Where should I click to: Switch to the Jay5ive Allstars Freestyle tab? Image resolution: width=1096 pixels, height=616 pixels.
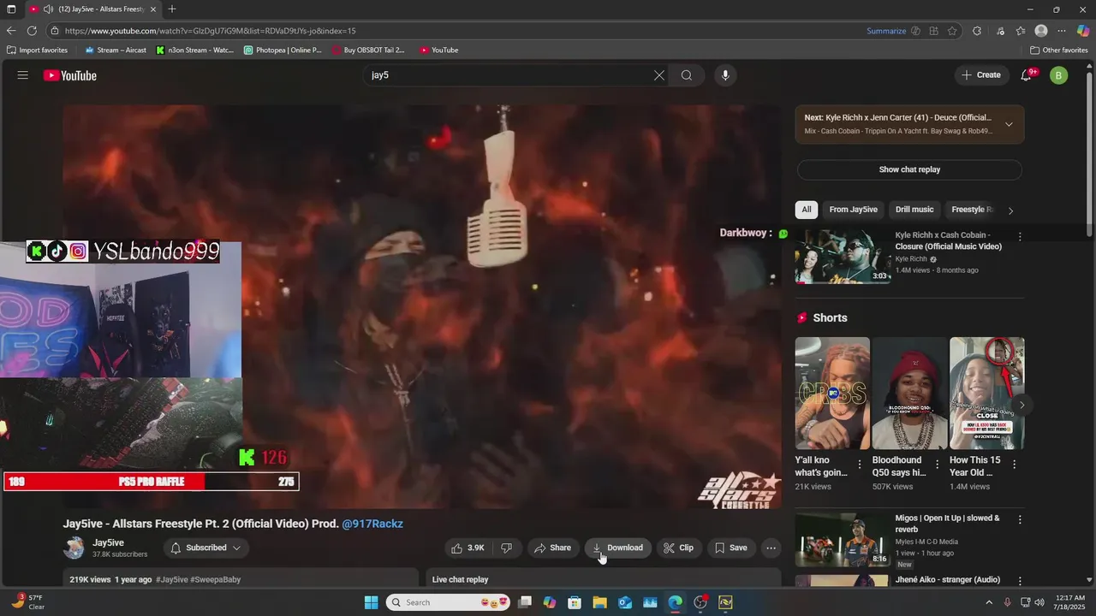click(92, 9)
